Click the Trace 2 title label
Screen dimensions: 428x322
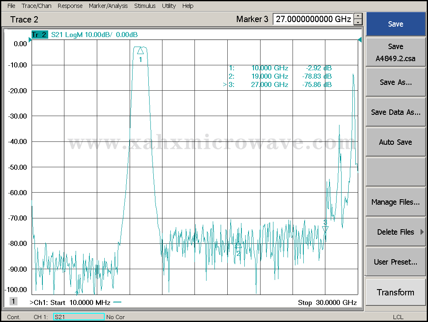[24, 20]
